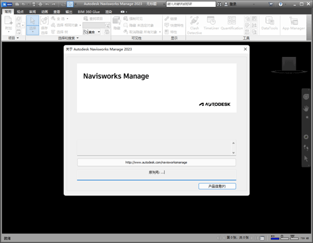Click the Help question mark icon
Viewport: 313px width, 243px height.
click(x=281, y=4)
